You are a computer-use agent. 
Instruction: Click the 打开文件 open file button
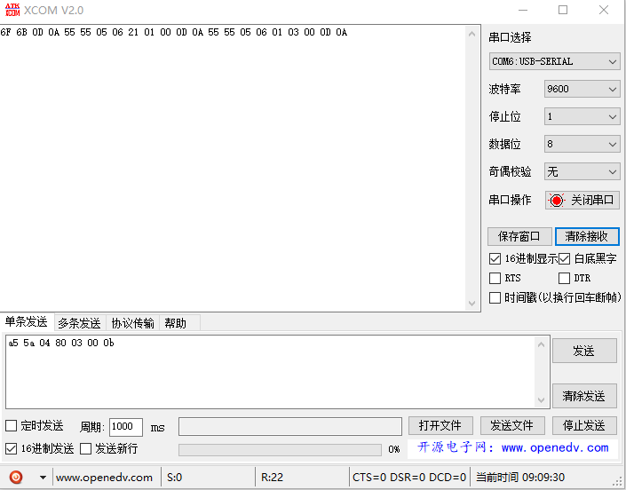pos(440,425)
